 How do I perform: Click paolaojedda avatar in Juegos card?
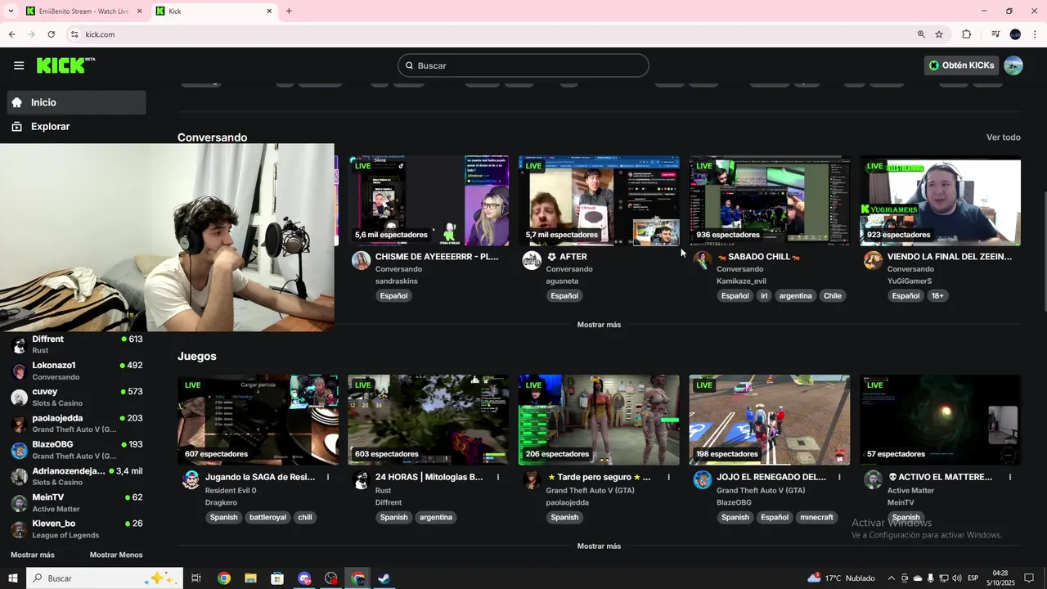pos(532,480)
